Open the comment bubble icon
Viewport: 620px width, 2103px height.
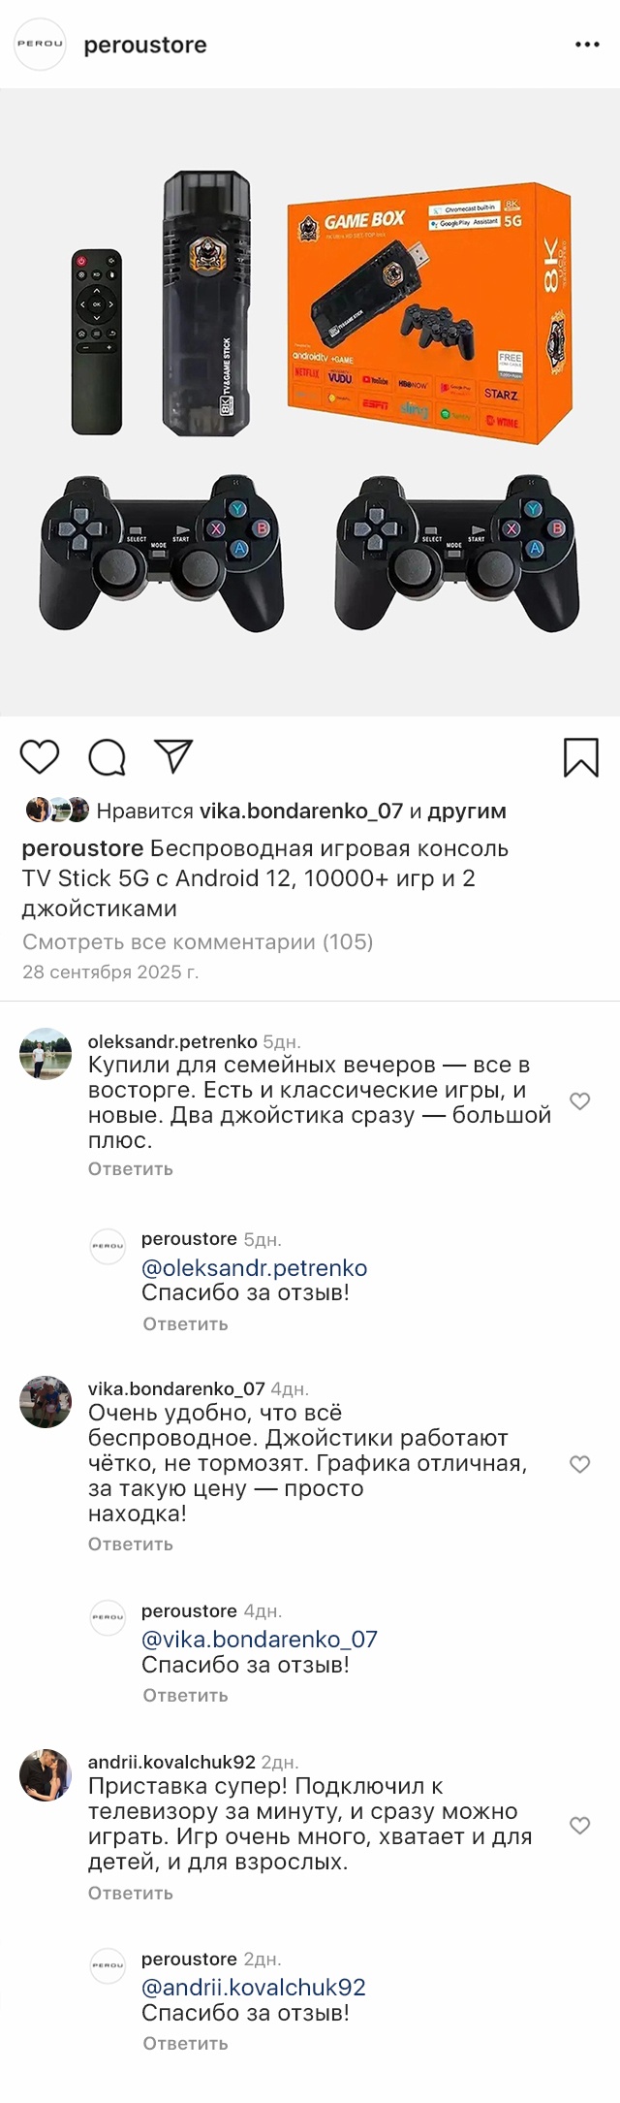click(x=107, y=757)
